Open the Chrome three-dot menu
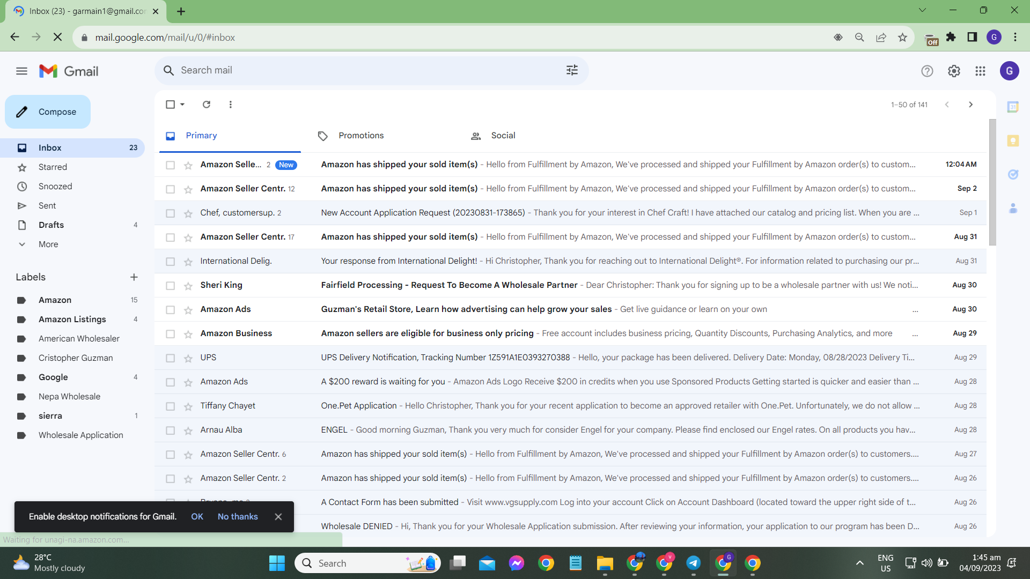Screen dimensions: 1030x579 (x=1015, y=37)
